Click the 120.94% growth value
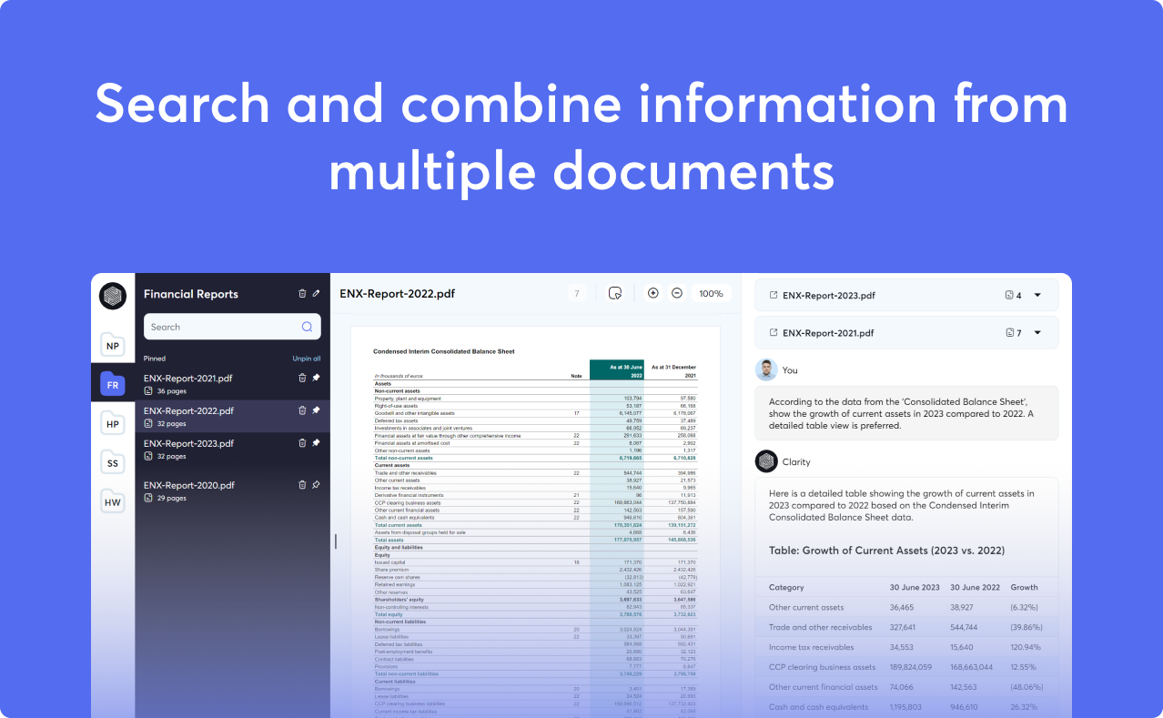The width and height of the screenshot is (1163, 718). pos(1026,647)
